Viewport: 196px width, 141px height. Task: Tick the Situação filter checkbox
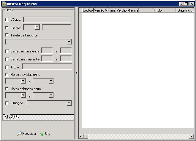(x=7, y=103)
